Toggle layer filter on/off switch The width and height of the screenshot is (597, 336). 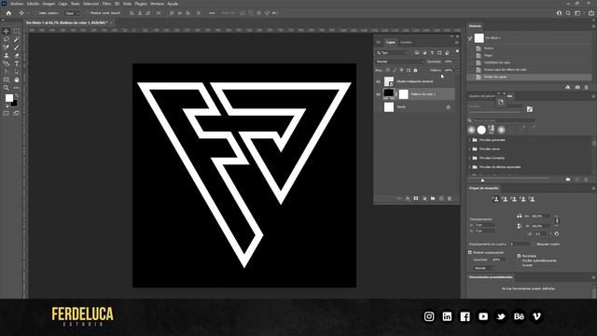pos(457,51)
